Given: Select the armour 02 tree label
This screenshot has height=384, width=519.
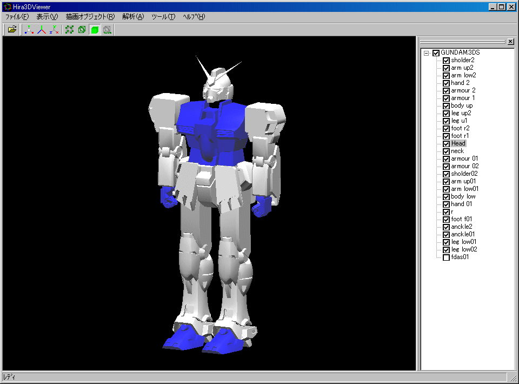Looking at the screenshot, I should 465,166.
